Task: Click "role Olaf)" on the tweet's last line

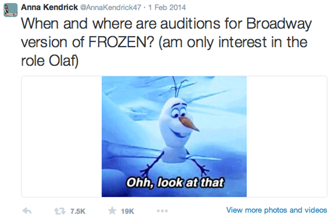Action: [x=50, y=61]
